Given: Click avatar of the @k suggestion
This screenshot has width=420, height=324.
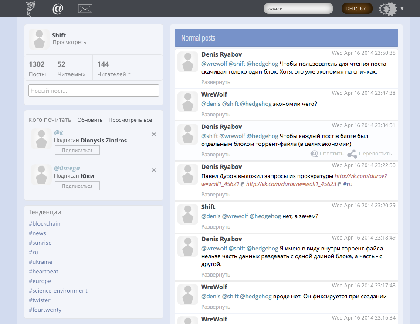Looking at the screenshot, I should click(41, 139).
